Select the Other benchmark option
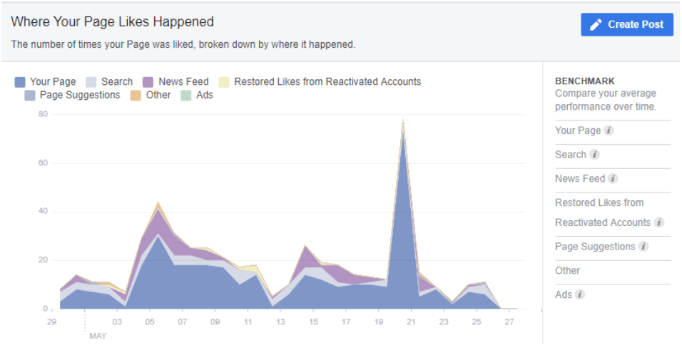The width and height of the screenshot is (682, 355). 567,271
